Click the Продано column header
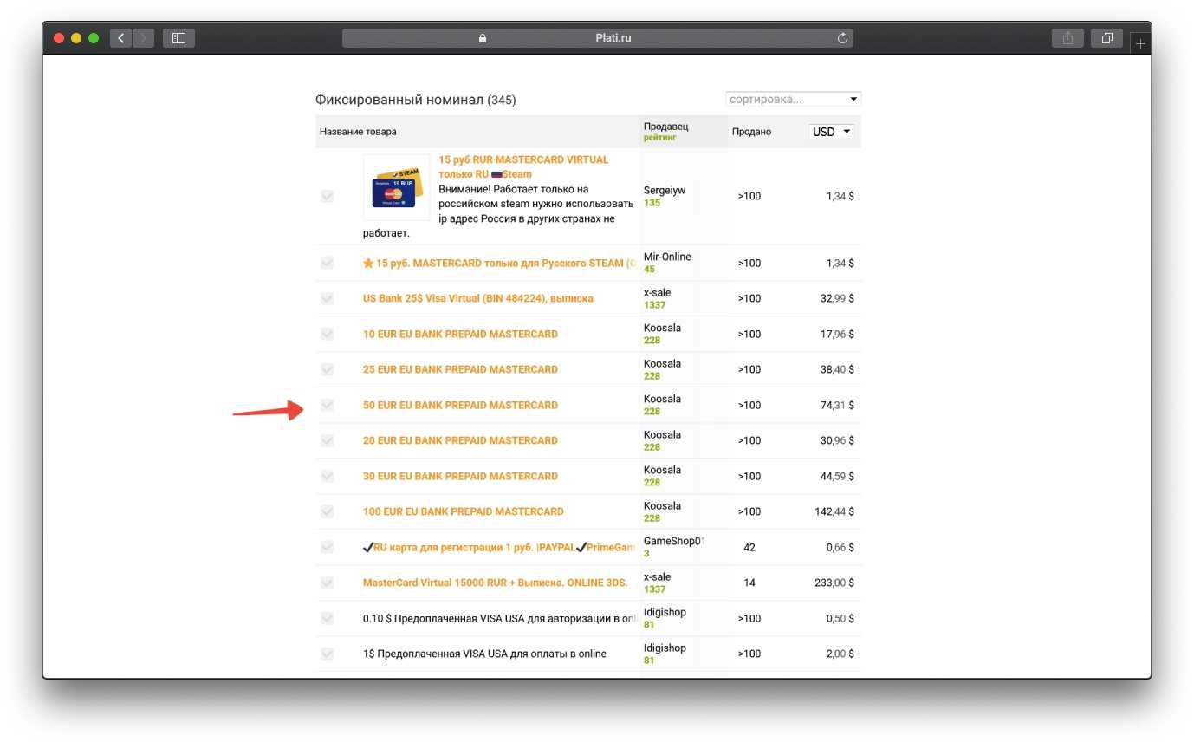The width and height of the screenshot is (1194, 742). (x=751, y=132)
